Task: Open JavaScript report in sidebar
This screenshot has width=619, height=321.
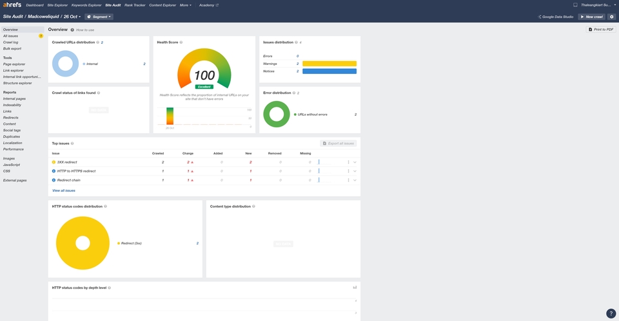Action: 12,165
